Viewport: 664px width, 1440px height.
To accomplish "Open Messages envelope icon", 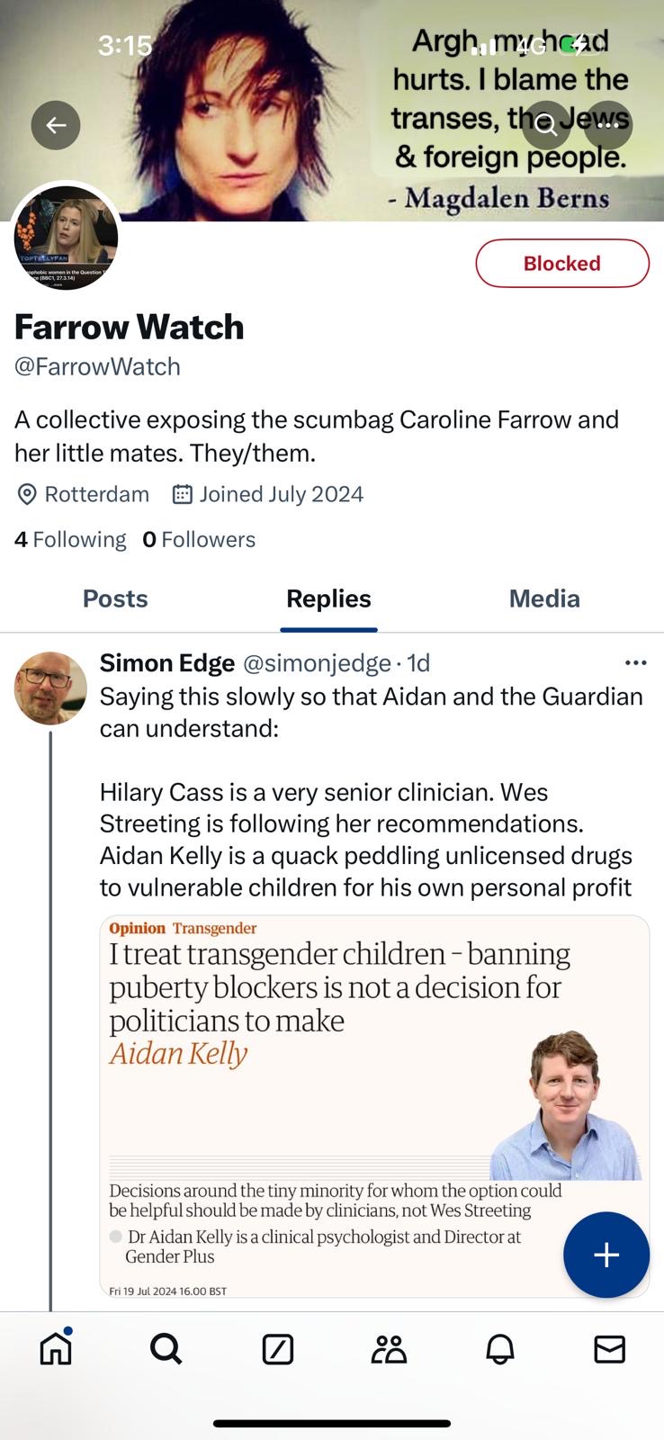I will tap(609, 1348).
